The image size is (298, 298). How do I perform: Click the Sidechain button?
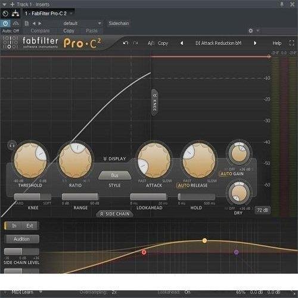[x=119, y=23]
